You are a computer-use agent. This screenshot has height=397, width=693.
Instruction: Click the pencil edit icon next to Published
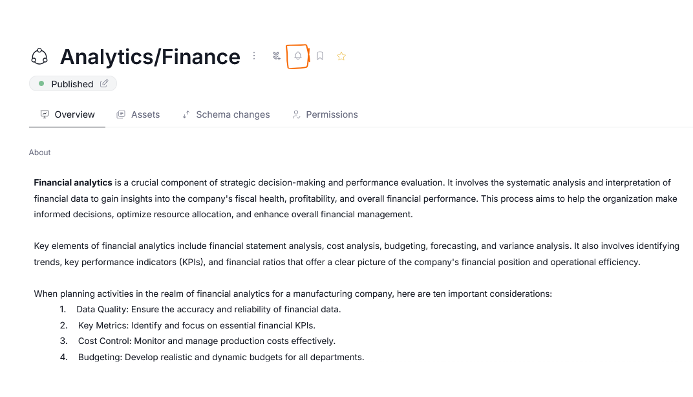point(104,83)
